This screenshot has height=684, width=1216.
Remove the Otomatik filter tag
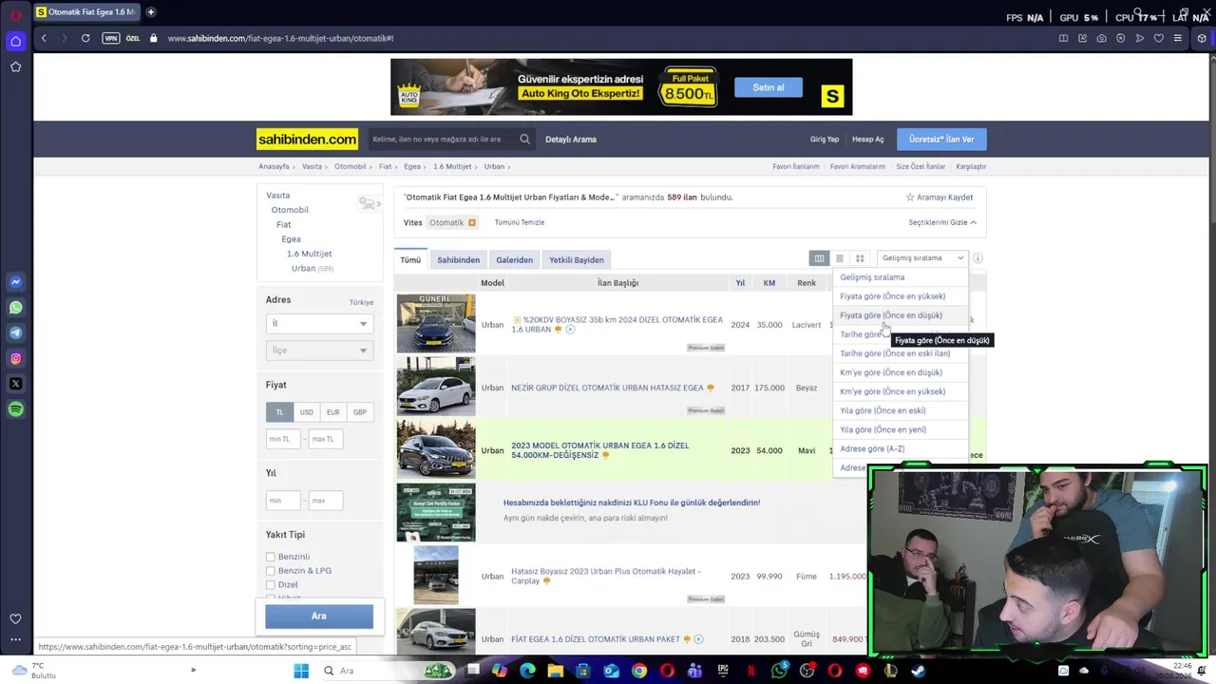(471, 222)
